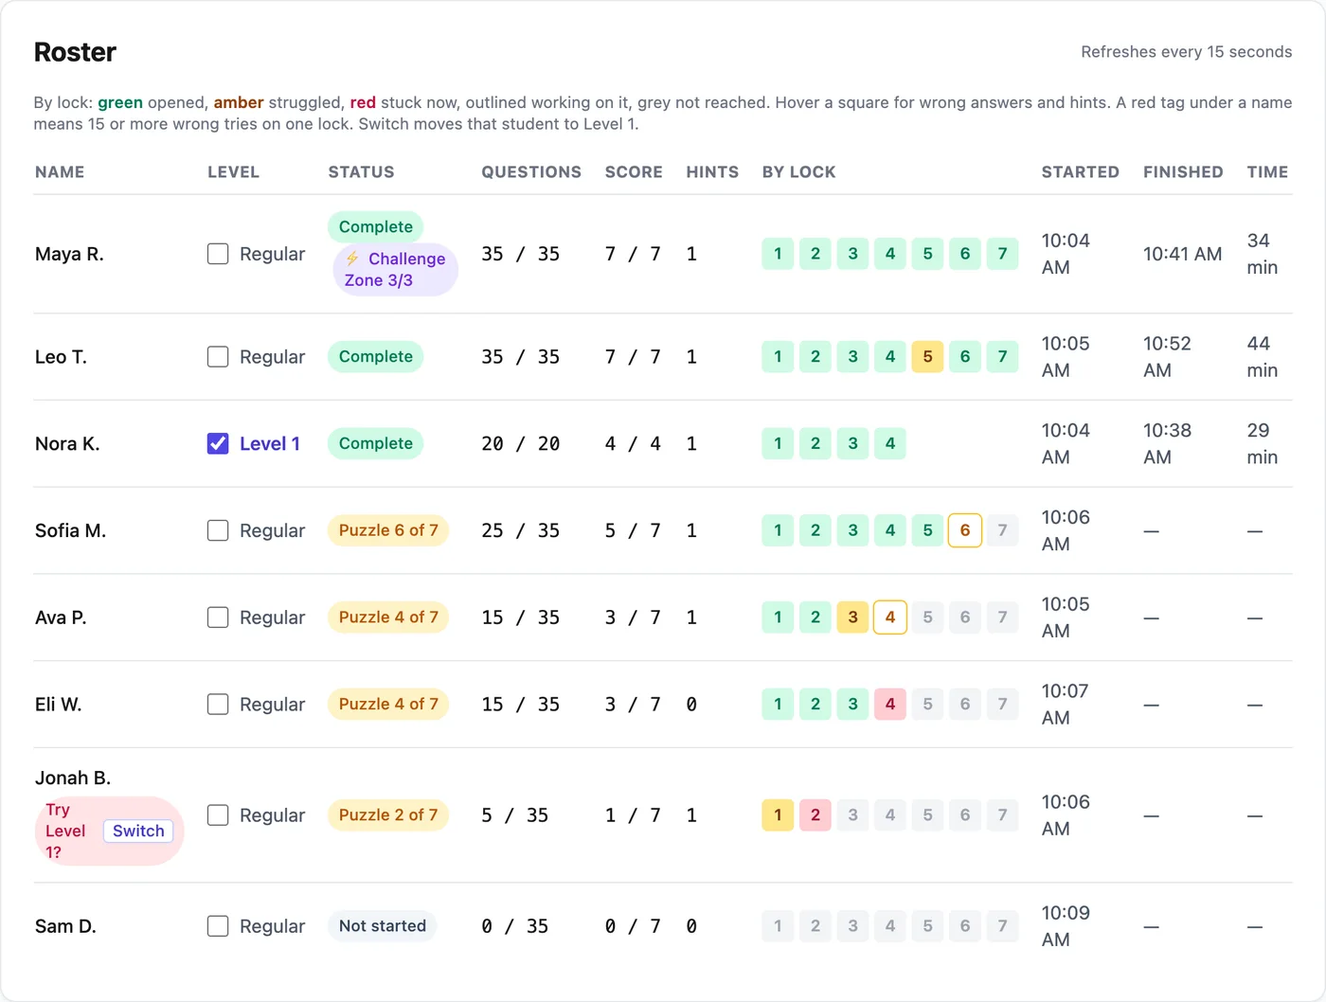
Task: Click the Name column header
Action: click(60, 172)
